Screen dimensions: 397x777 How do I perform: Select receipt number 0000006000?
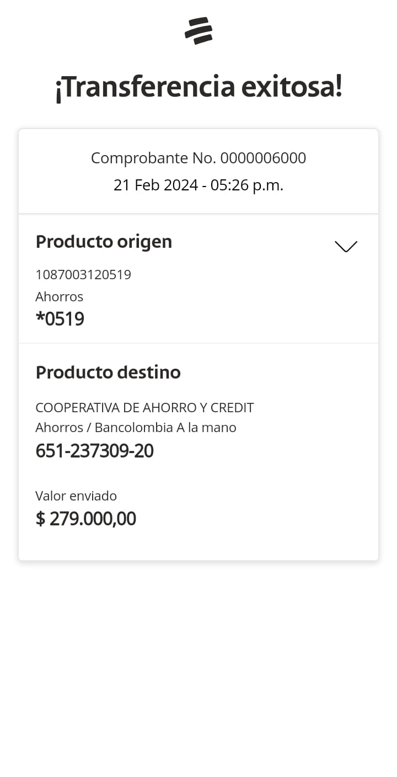coord(263,158)
